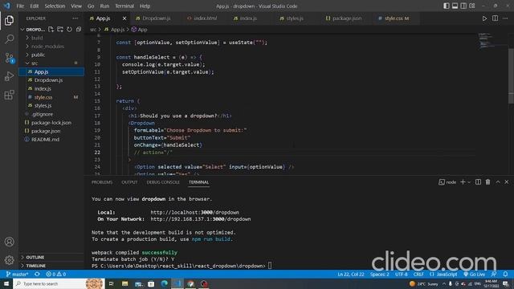Open Explorer more actions ellipsis

(x=75, y=18)
